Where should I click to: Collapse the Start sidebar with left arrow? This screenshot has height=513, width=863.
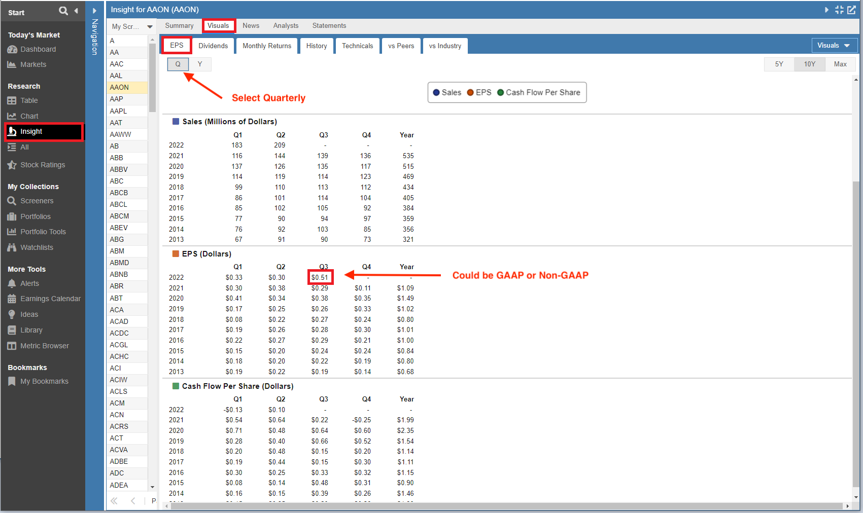point(76,11)
